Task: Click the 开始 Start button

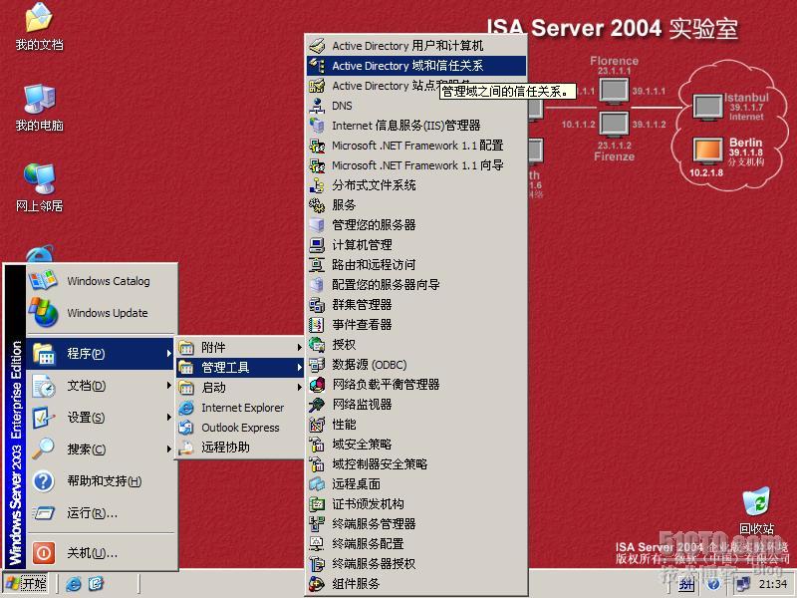Action: [27, 584]
